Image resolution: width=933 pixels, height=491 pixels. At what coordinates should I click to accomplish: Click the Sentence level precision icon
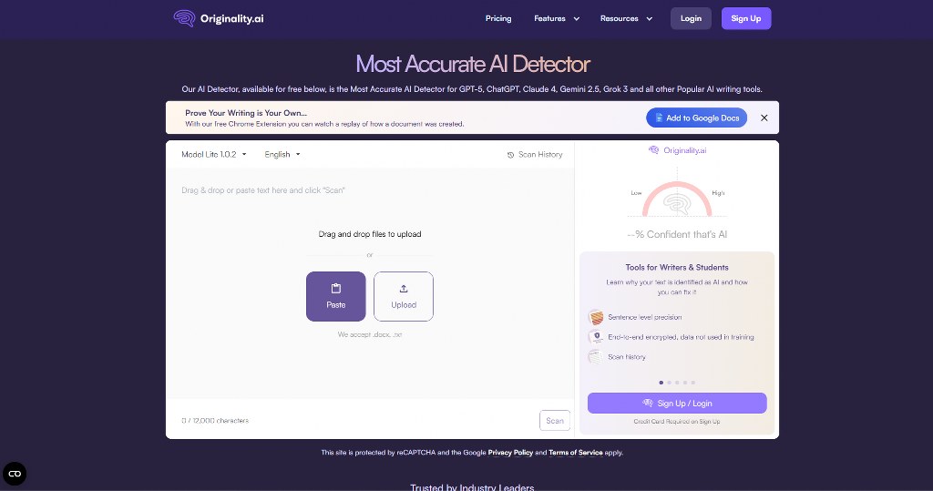point(596,317)
